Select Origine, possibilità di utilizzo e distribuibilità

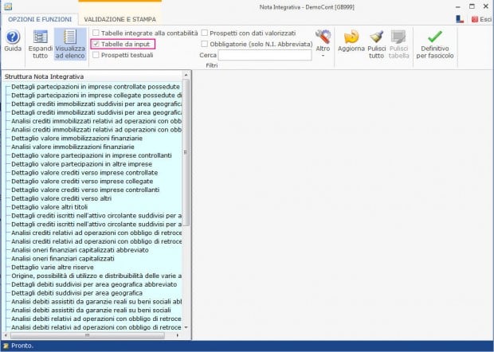point(96,276)
